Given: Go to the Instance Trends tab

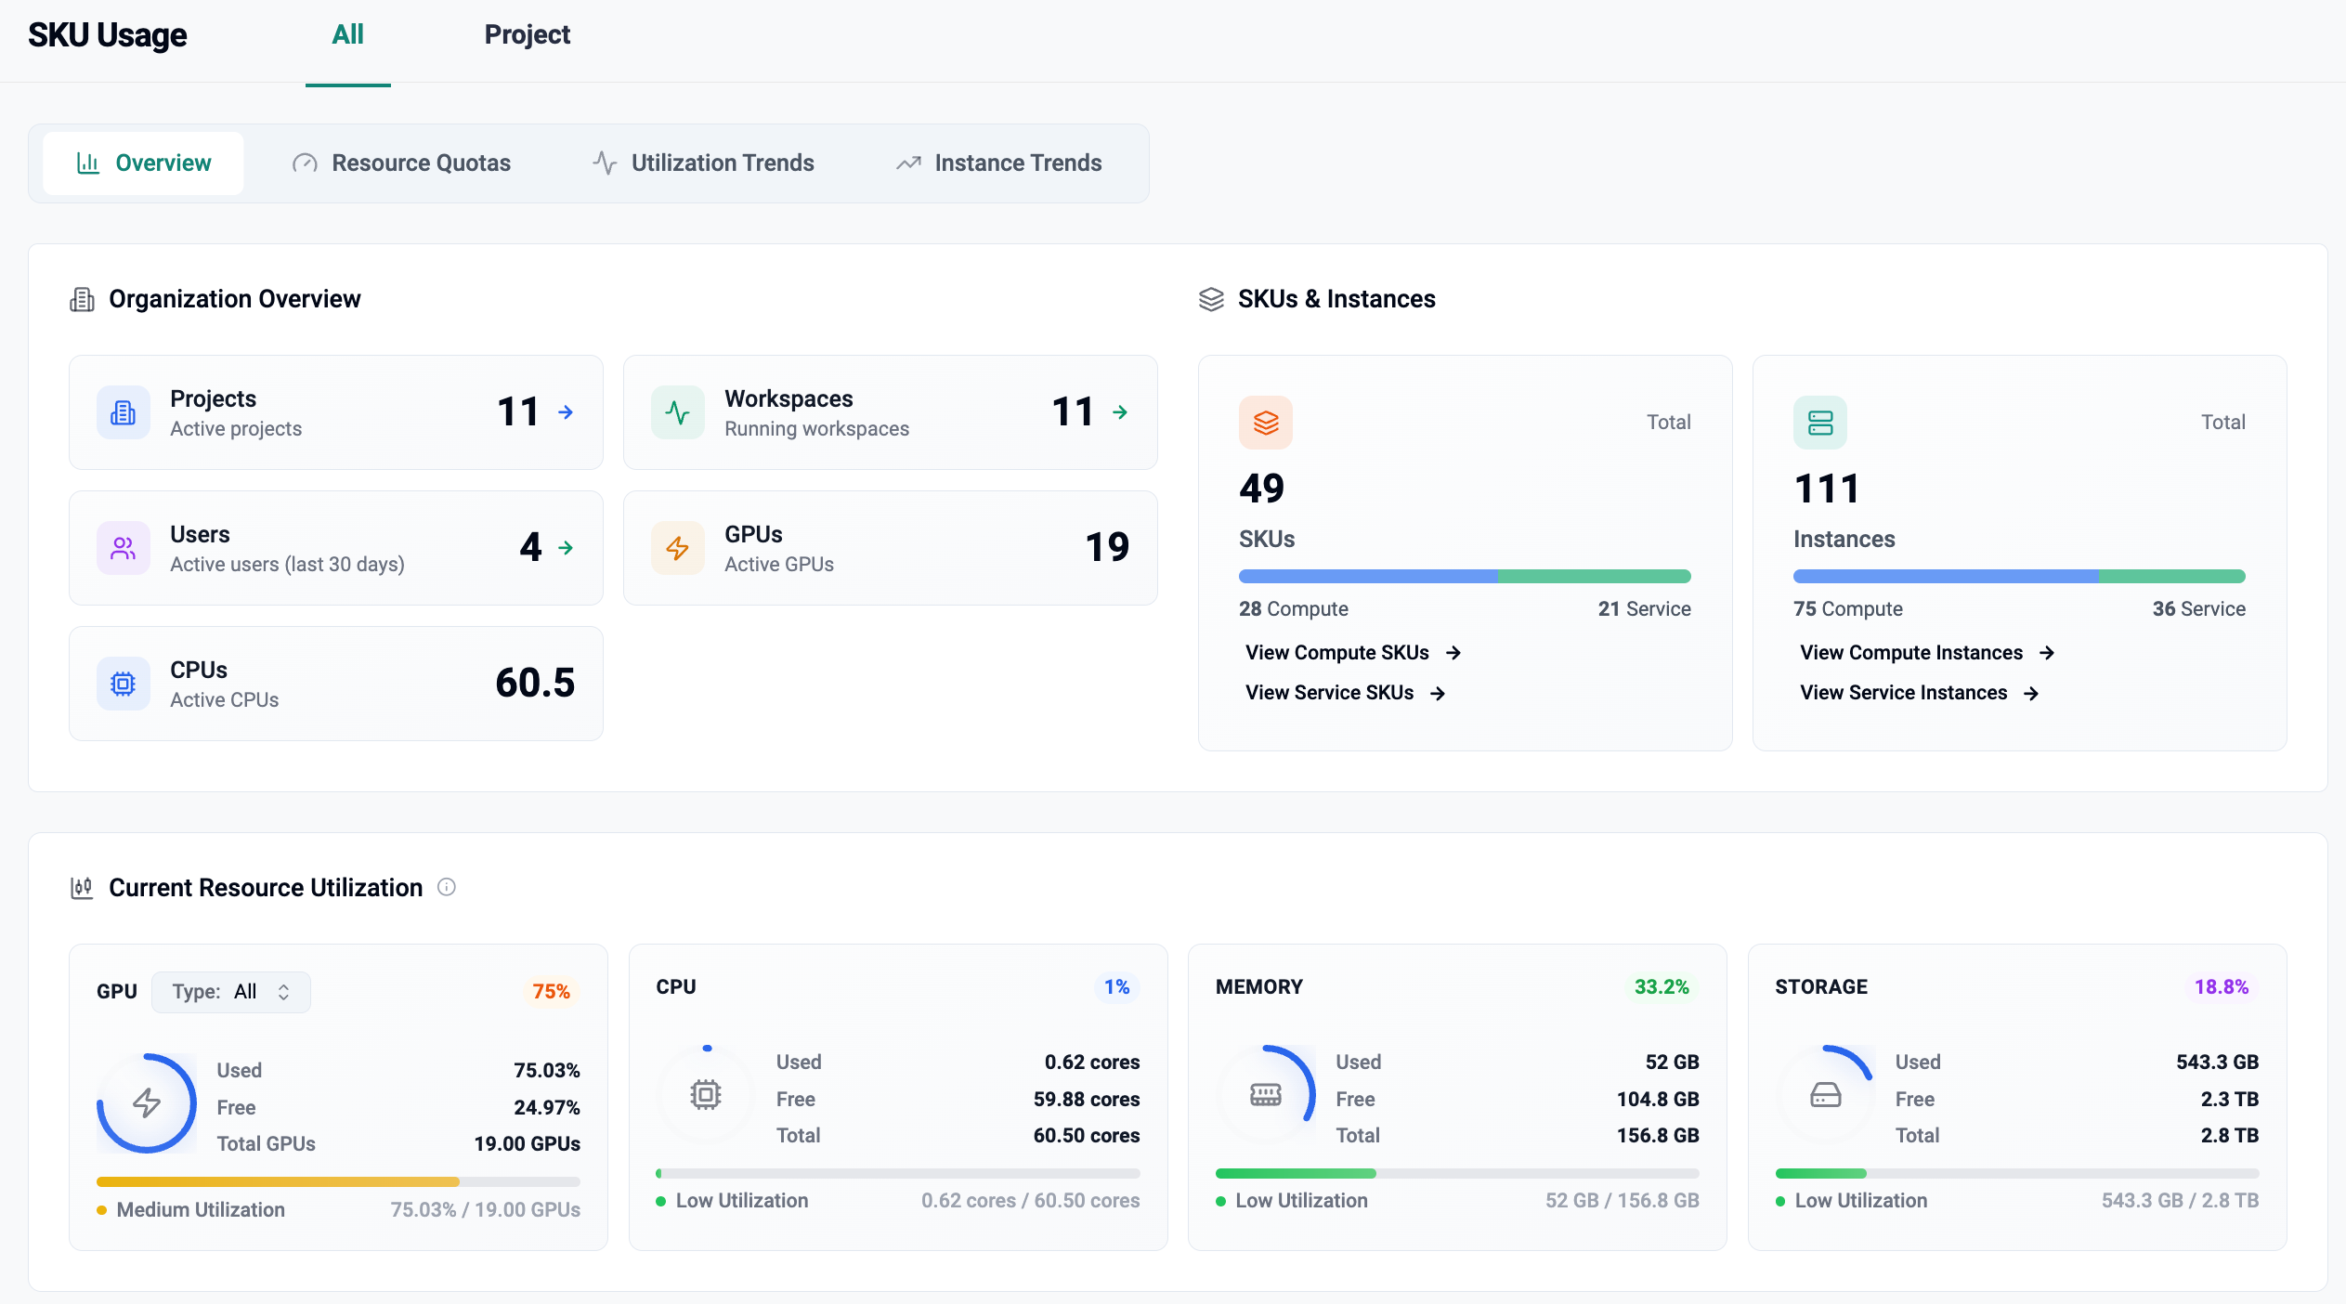Looking at the screenshot, I should [998, 163].
